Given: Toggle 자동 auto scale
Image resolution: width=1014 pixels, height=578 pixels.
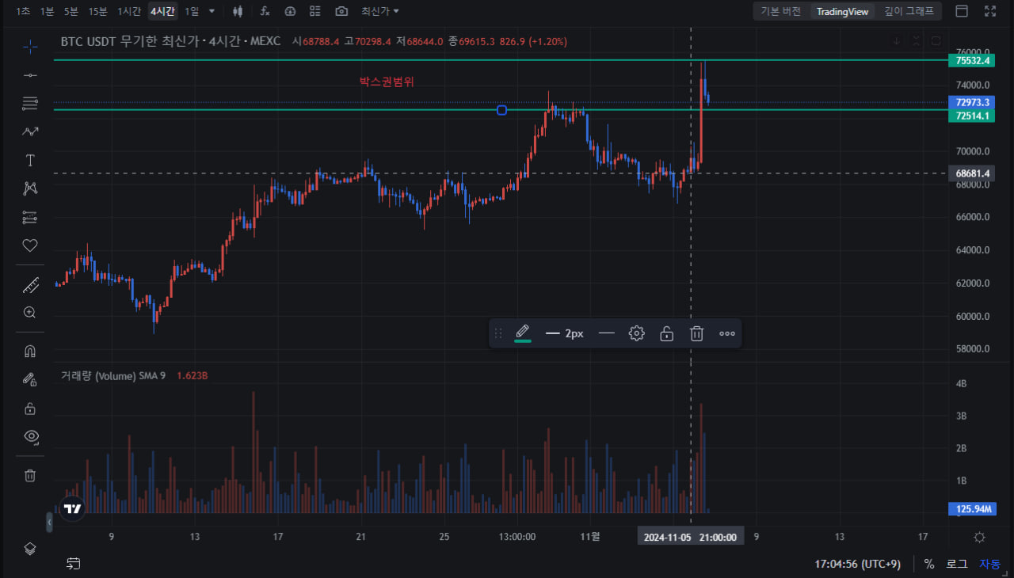Looking at the screenshot, I should (990, 564).
